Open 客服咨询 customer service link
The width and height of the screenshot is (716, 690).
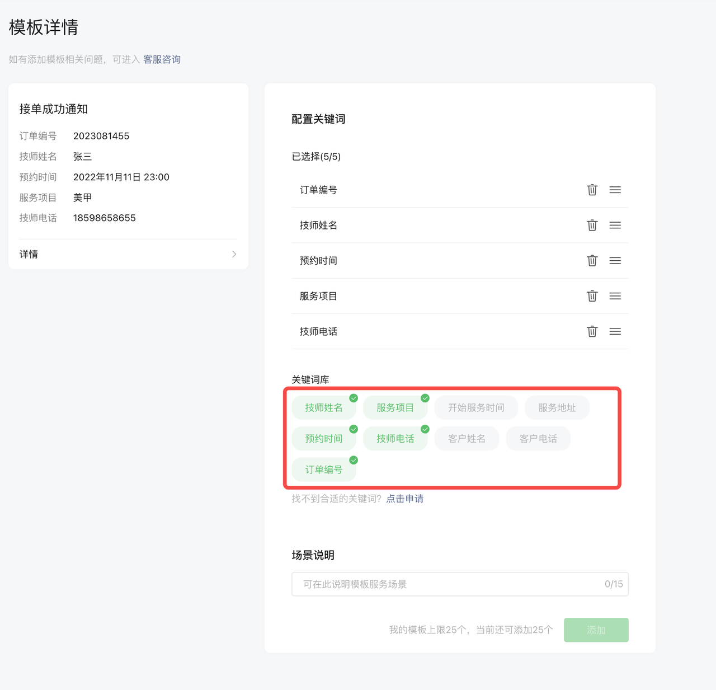(x=161, y=59)
